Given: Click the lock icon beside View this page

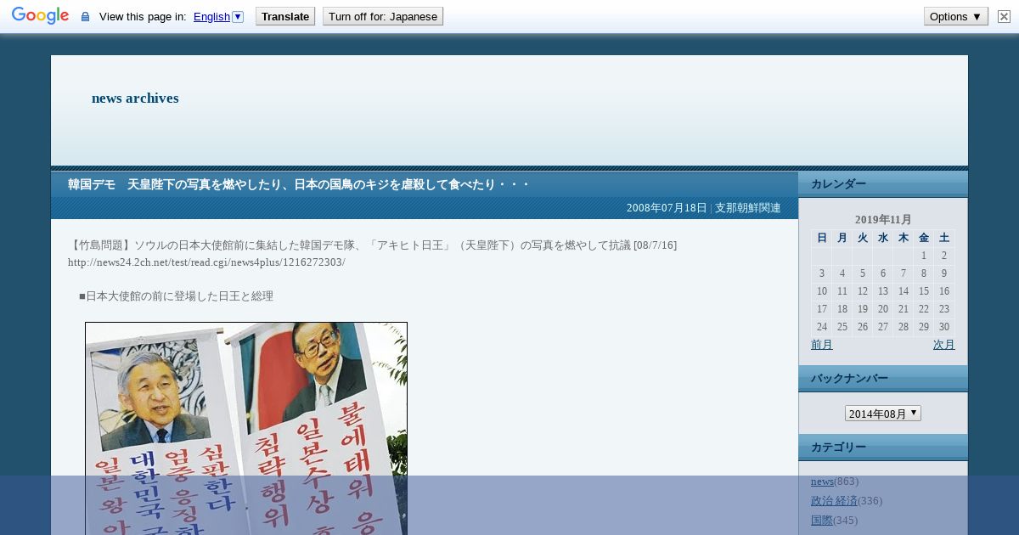Looking at the screenshot, I should 85,17.
